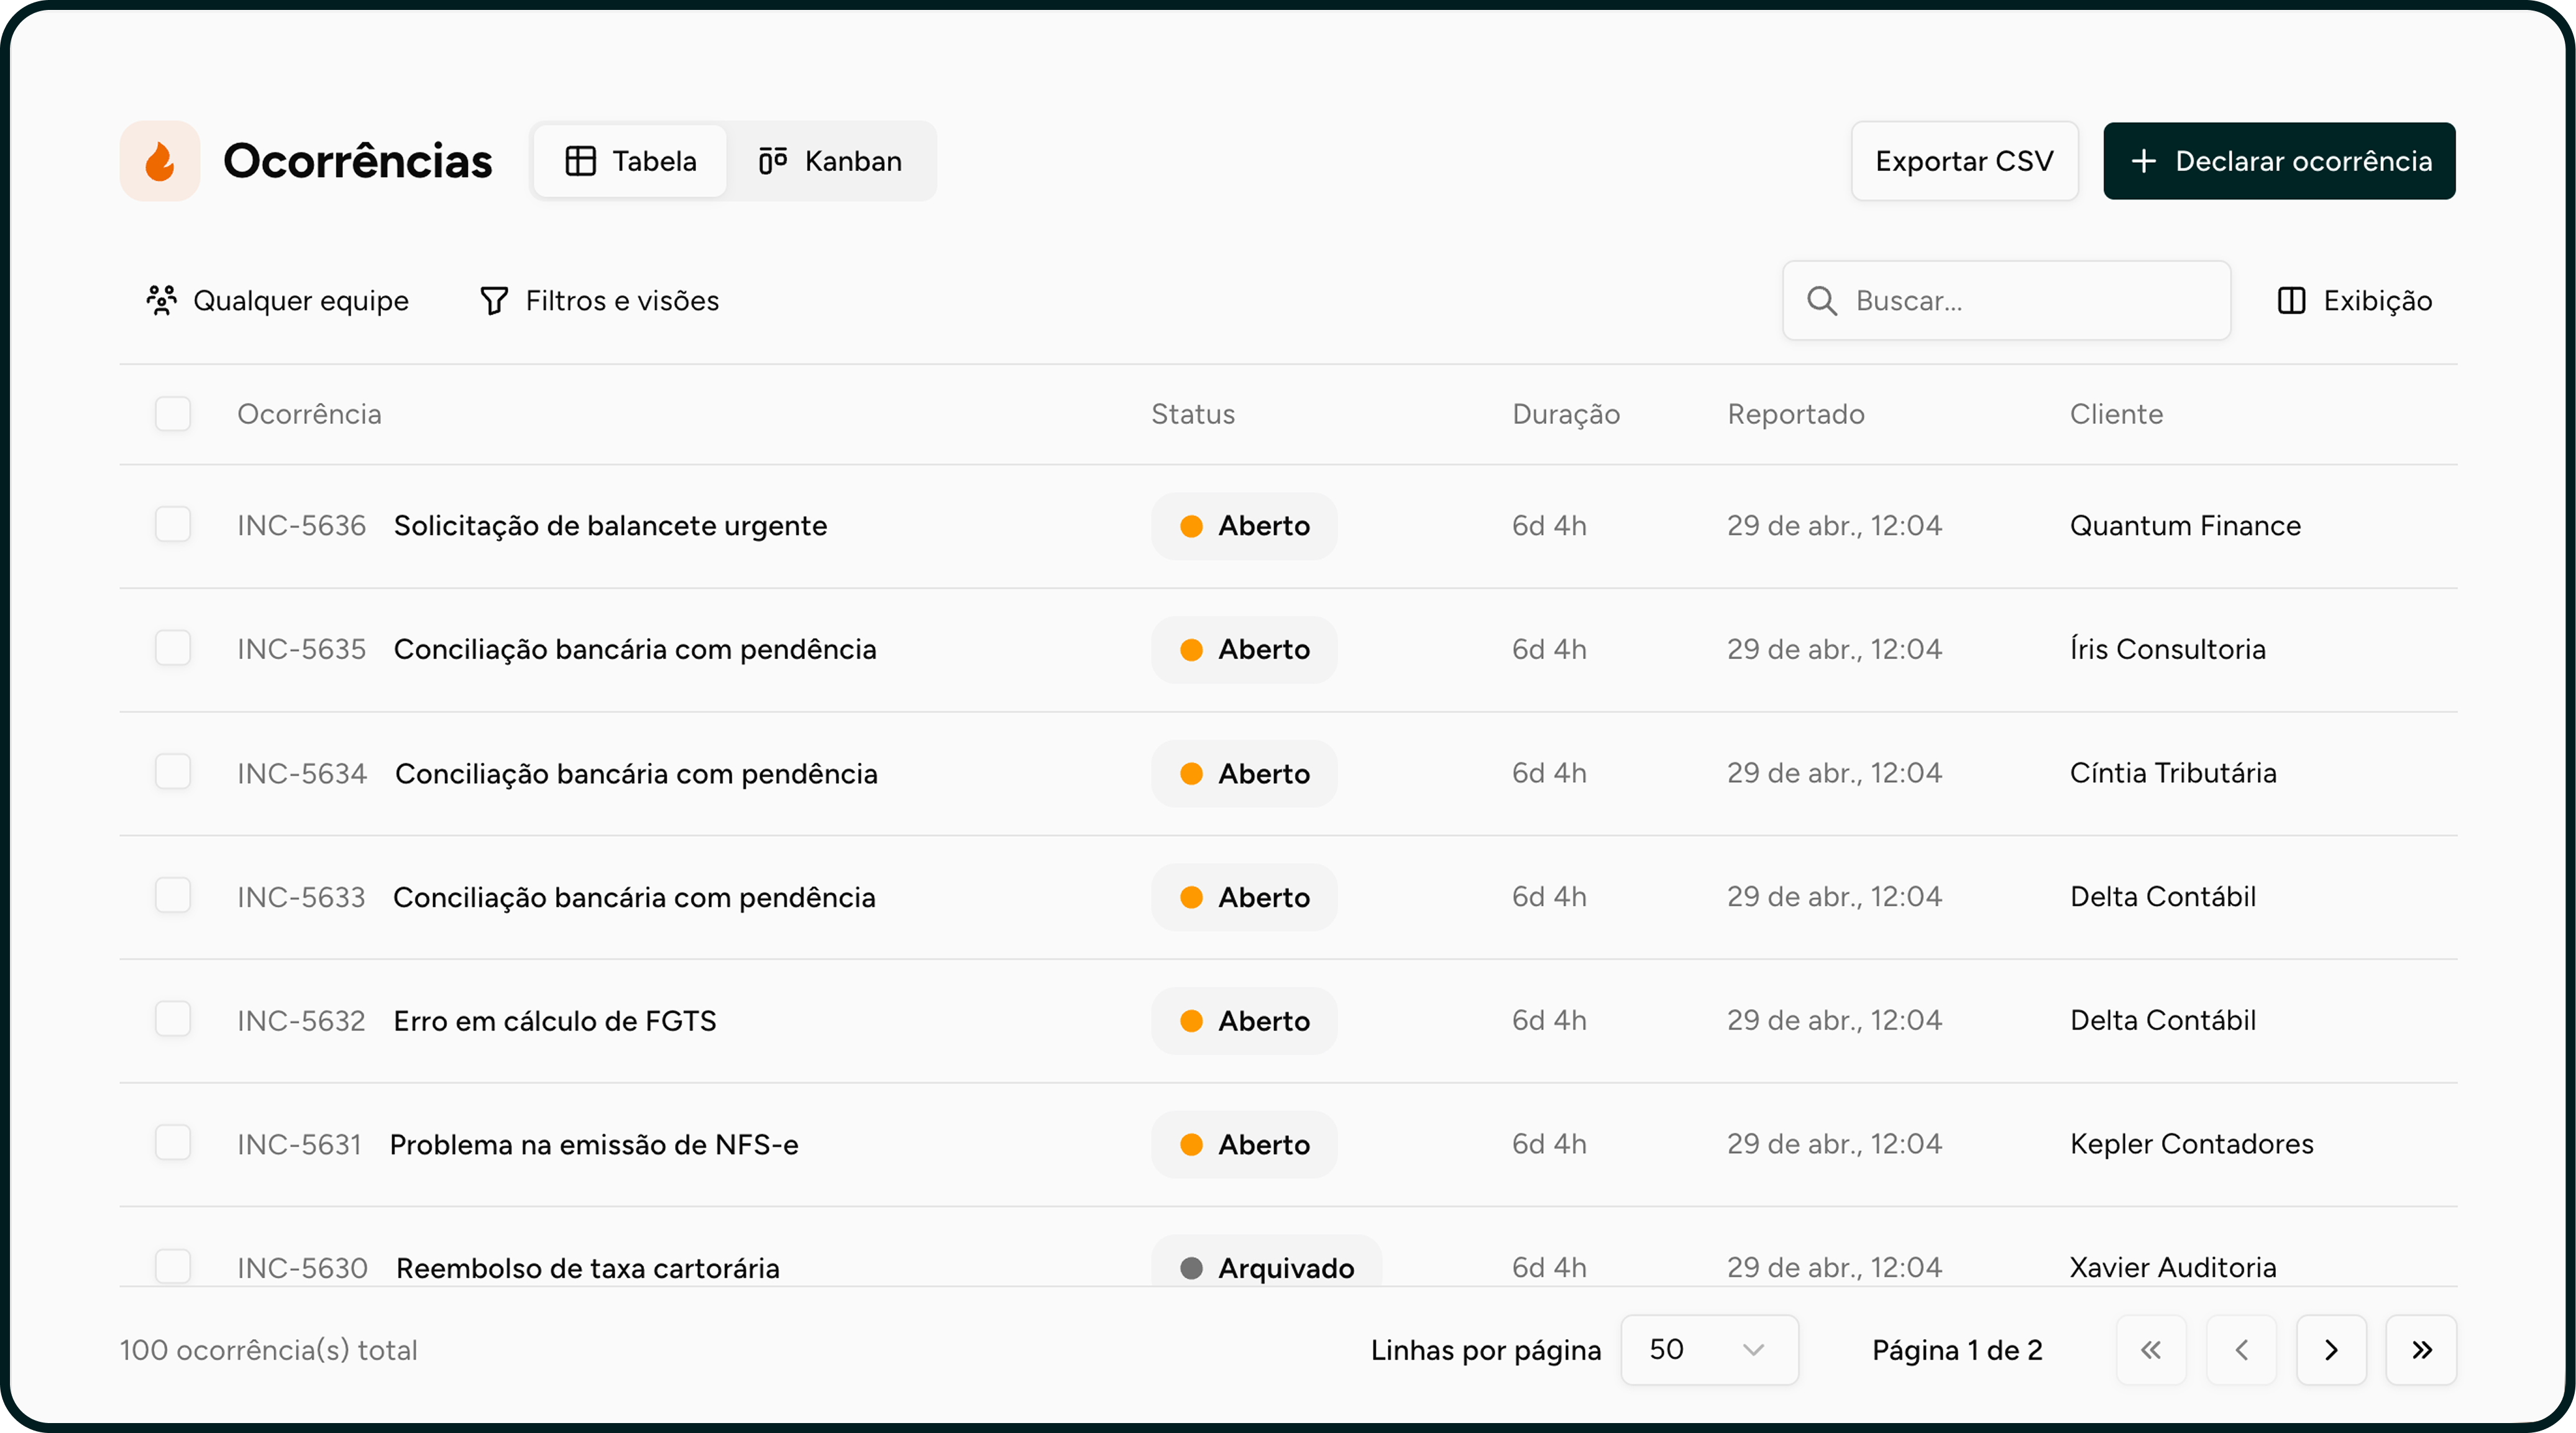This screenshot has height=1433, width=2576.
Task: Open INC-5635 Conciliação bancária com pendência
Action: tap(635, 650)
